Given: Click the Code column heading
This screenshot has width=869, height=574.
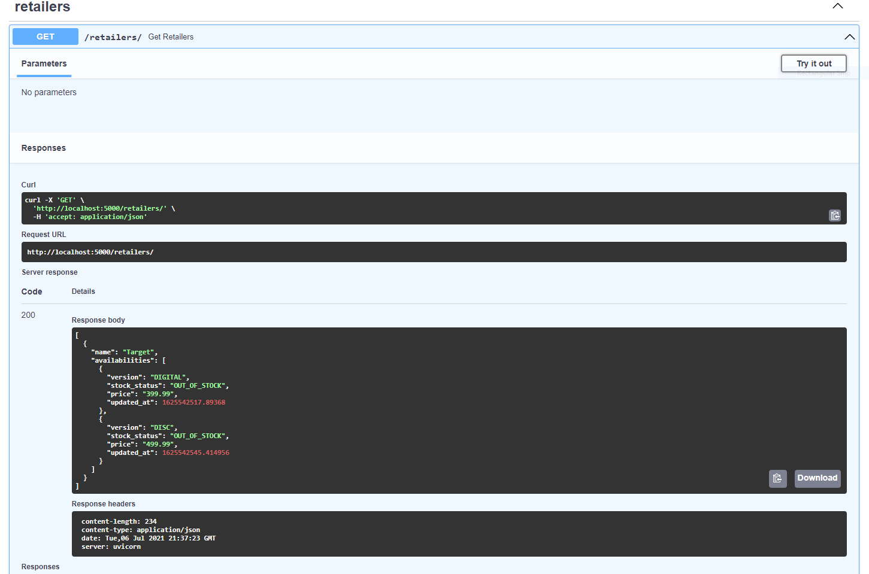Looking at the screenshot, I should point(32,291).
